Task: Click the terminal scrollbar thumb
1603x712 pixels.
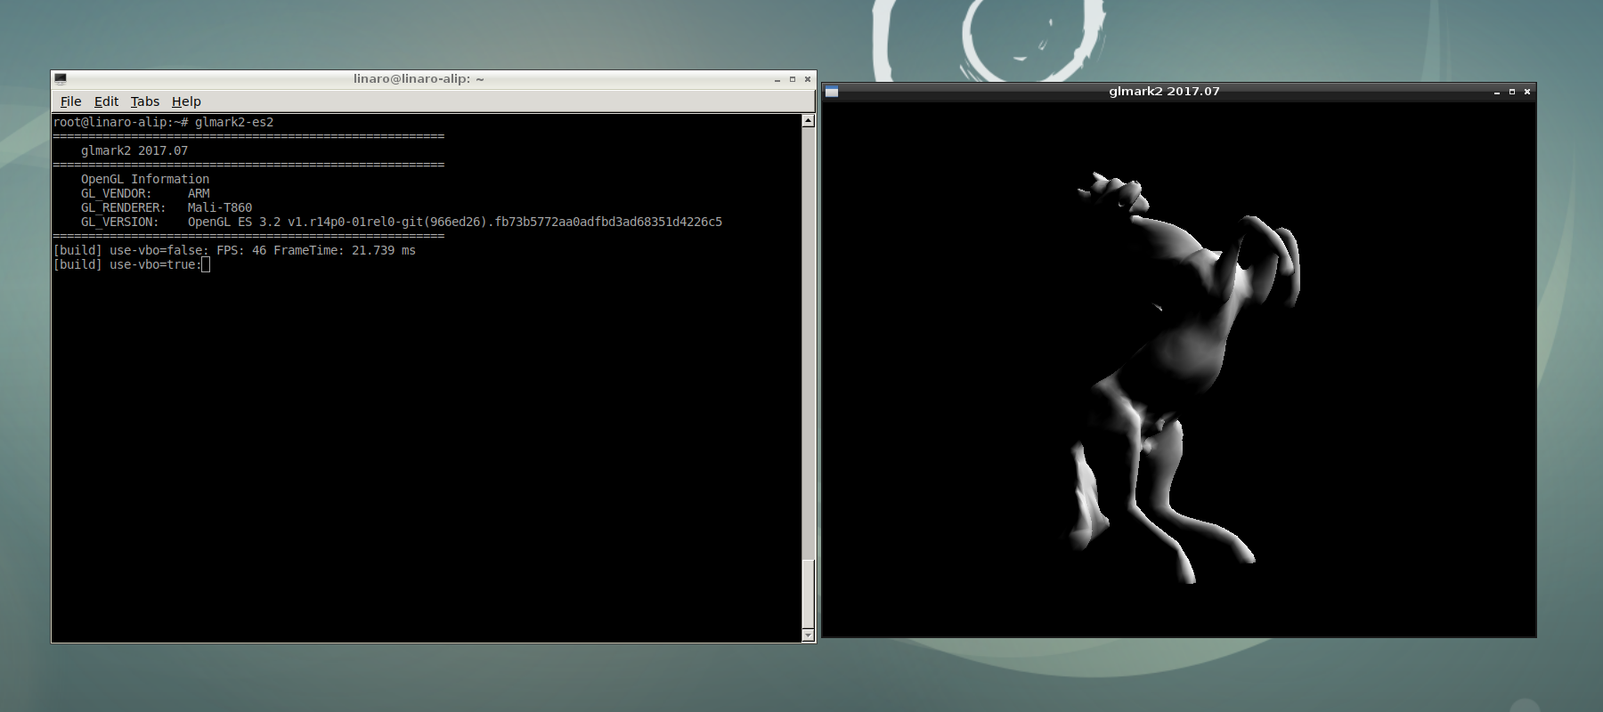Action: click(x=808, y=594)
